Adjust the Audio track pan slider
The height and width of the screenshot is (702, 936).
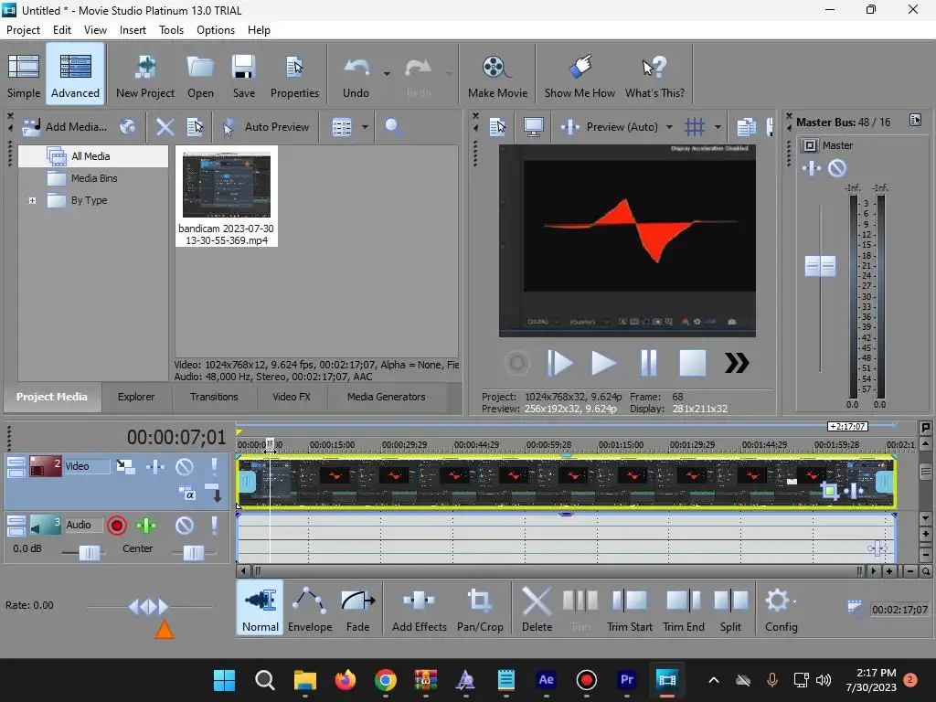194,553
